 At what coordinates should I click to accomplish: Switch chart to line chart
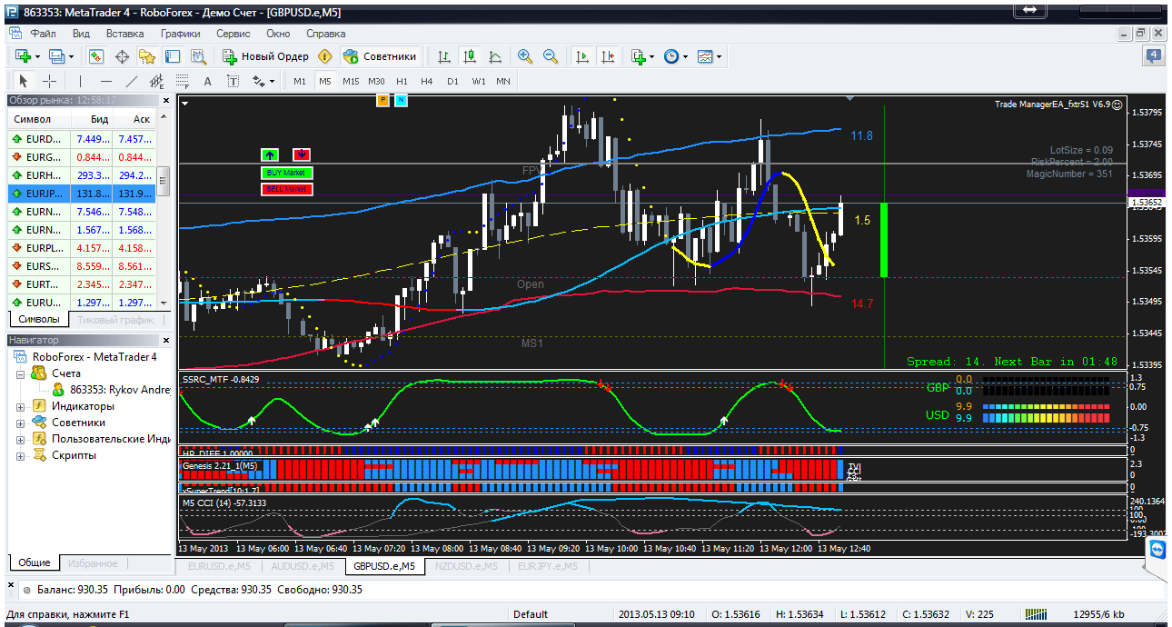click(x=495, y=56)
